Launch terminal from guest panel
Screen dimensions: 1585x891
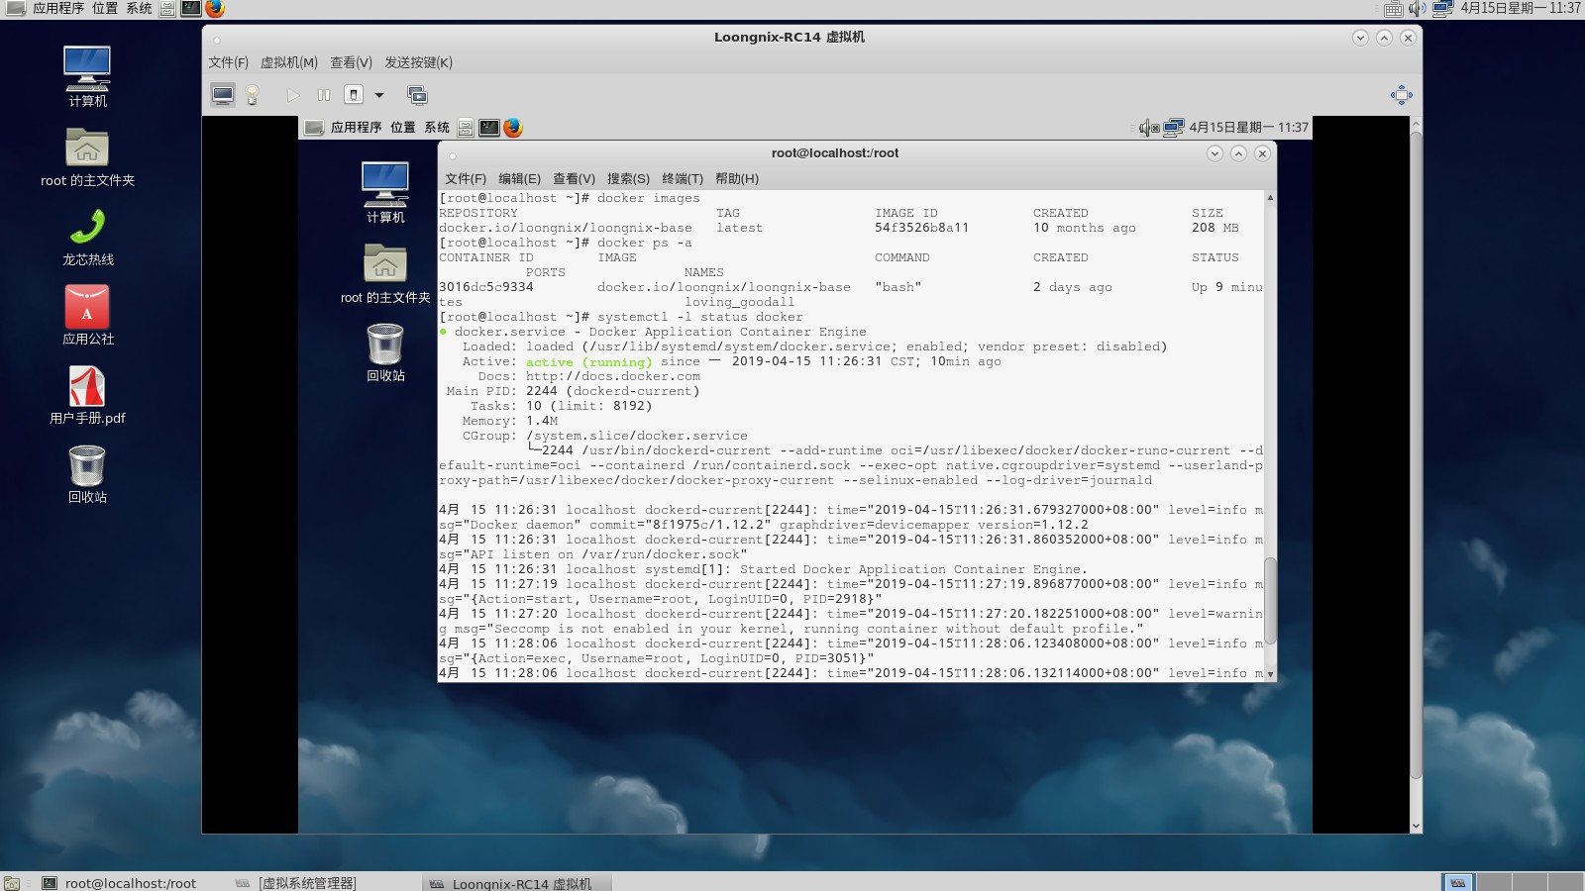tap(489, 128)
